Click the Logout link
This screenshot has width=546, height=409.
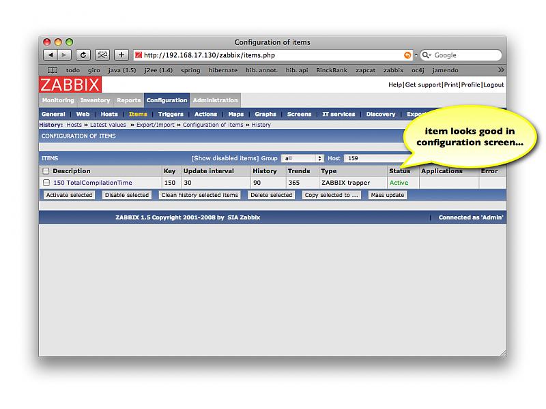(x=493, y=85)
